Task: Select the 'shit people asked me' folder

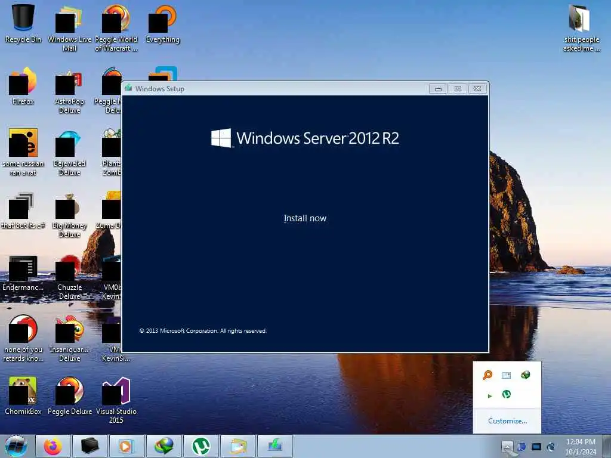Action: (581, 27)
